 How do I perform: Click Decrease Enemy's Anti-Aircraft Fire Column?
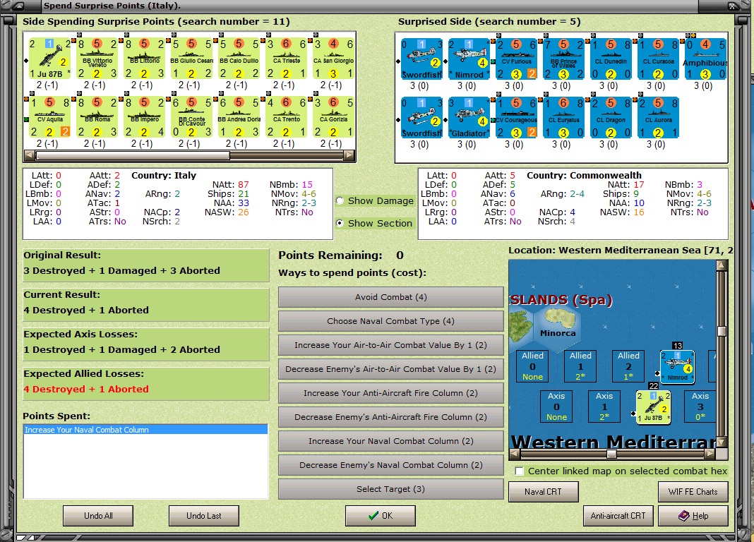[391, 417]
